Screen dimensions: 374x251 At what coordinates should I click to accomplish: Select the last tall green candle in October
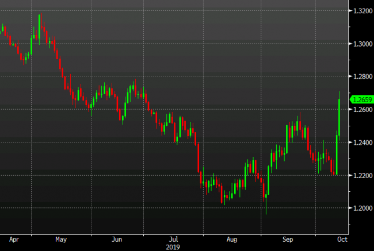(x=340, y=117)
